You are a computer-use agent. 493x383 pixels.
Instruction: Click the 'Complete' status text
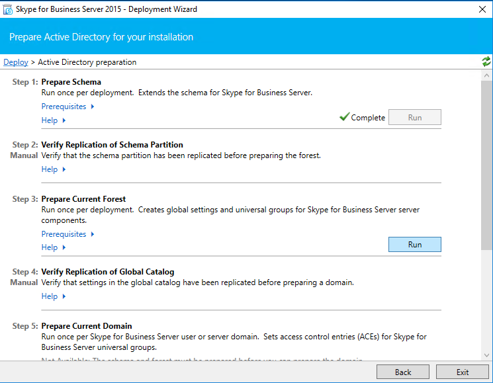368,118
